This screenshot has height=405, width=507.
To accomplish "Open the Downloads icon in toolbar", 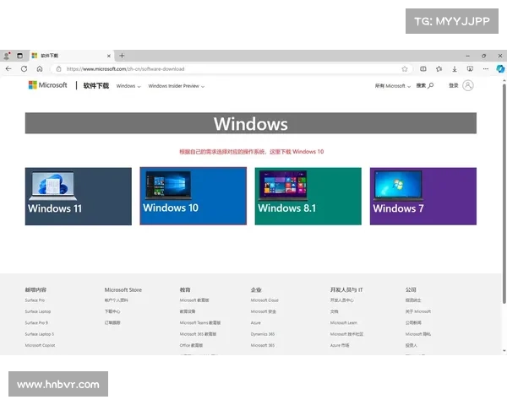I will pos(455,69).
